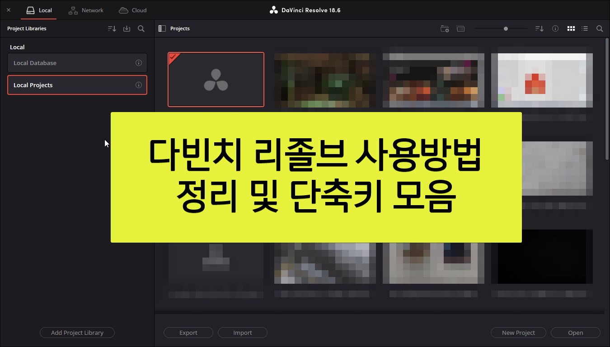The height and width of the screenshot is (347, 610).
Task: Click the New Project button
Action: click(x=518, y=333)
